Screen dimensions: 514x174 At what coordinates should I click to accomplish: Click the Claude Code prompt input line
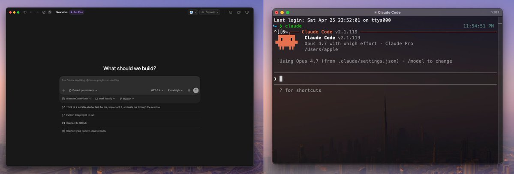[x=385, y=79]
